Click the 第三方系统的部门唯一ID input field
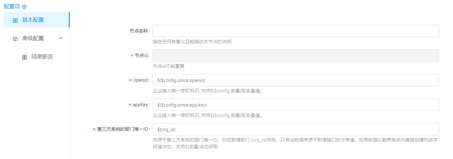 tap(295, 129)
